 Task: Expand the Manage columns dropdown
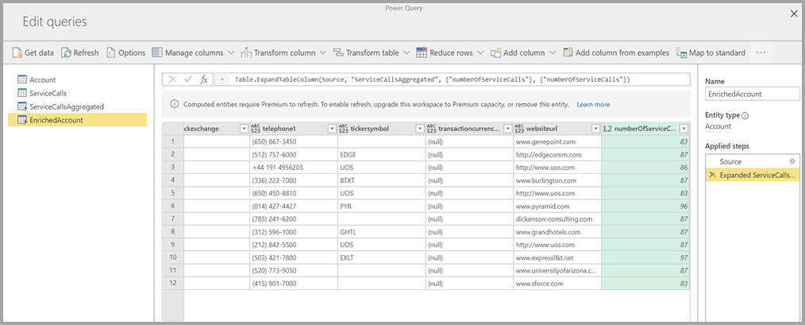[231, 52]
